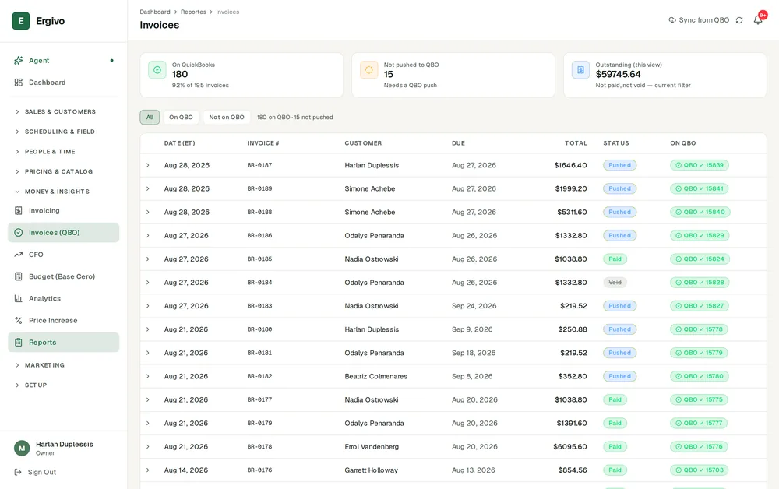779x489 pixels.
Task: Expand invoice BR-0187 row chevron
Action: [147, 165]
